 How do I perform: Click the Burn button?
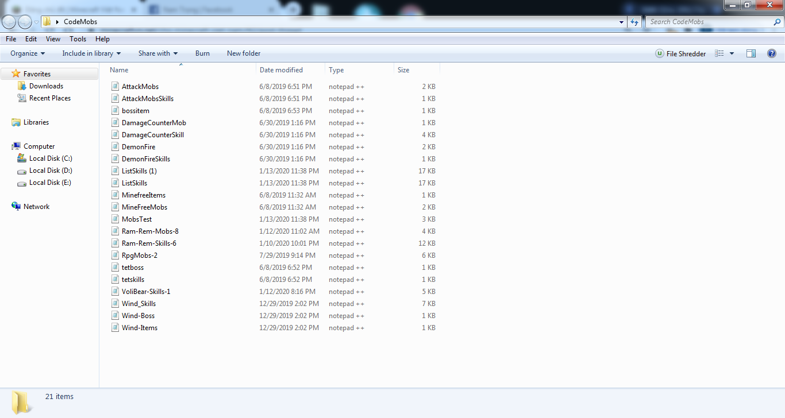point(202,53)
